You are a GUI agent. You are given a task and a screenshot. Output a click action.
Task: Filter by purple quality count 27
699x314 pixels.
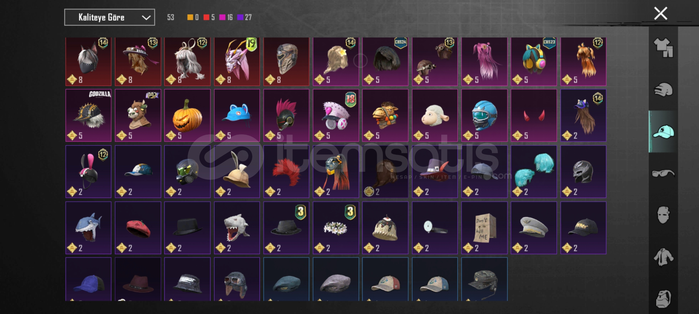[x=245, y=17]
